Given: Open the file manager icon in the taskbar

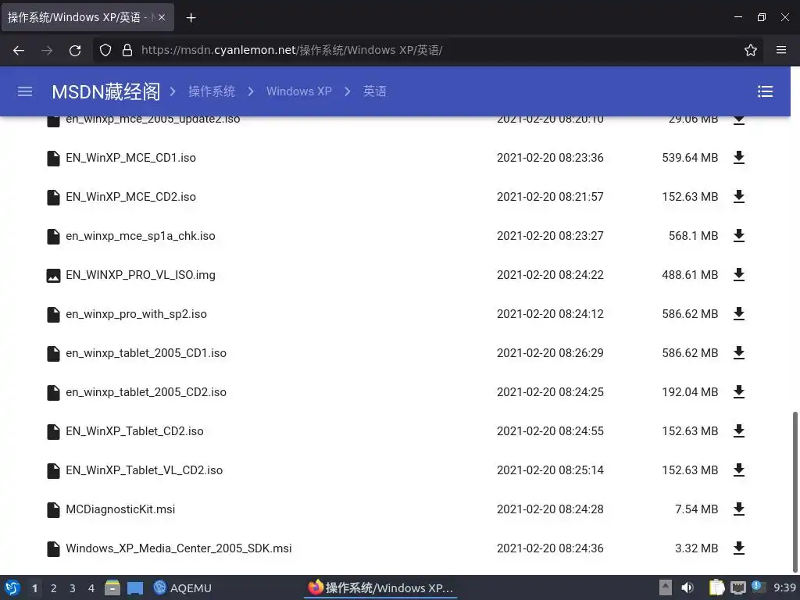Looking at the screenshot, I should (112, 587).
